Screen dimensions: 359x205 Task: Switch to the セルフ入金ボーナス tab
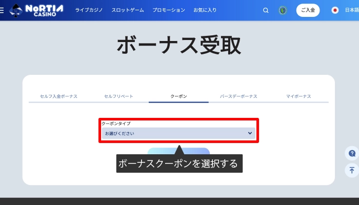(58, 96)
